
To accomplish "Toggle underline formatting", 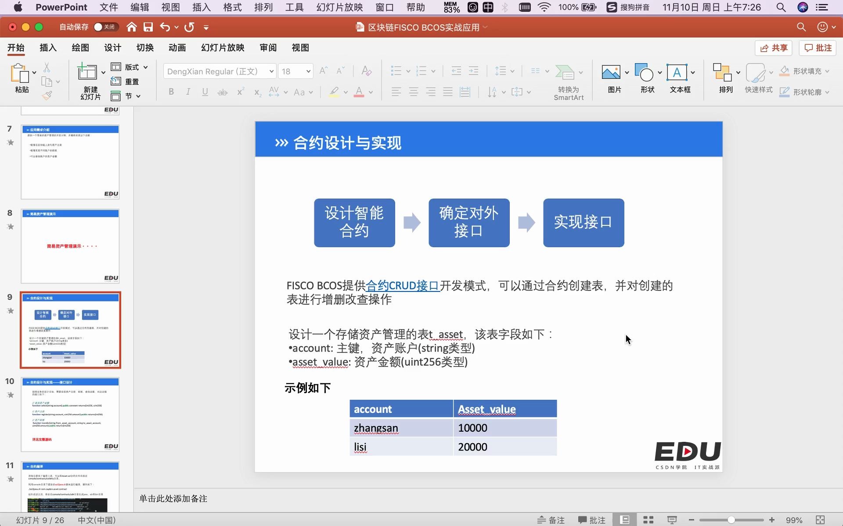I will (x=205, y=92).
